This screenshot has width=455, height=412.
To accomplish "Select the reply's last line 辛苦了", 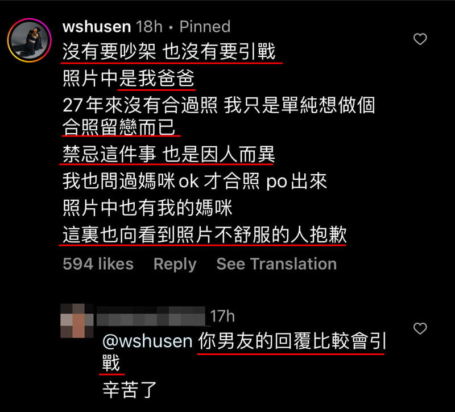I will 130,390.
